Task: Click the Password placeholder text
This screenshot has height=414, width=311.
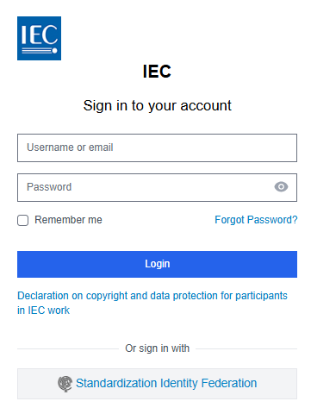Action: click(x=49, y=187)
